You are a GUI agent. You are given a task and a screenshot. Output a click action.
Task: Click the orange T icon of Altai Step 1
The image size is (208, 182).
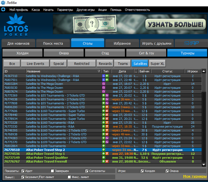click(107, 154)
